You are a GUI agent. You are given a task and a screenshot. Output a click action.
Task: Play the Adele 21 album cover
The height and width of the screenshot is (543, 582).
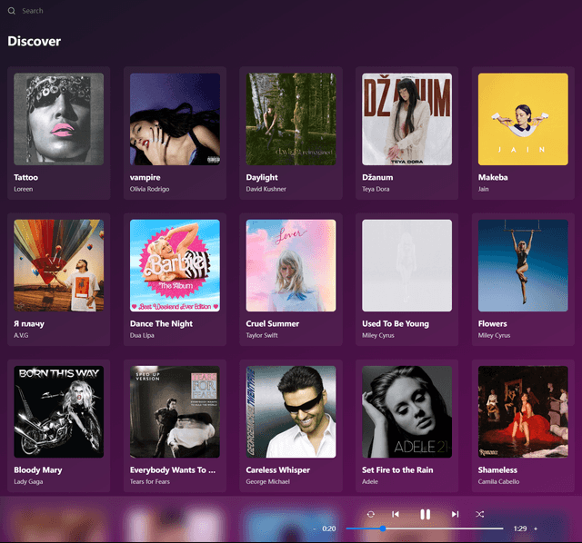click(406, 411)
